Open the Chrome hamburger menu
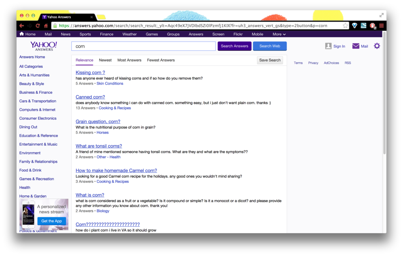 [x=381, y=26]
